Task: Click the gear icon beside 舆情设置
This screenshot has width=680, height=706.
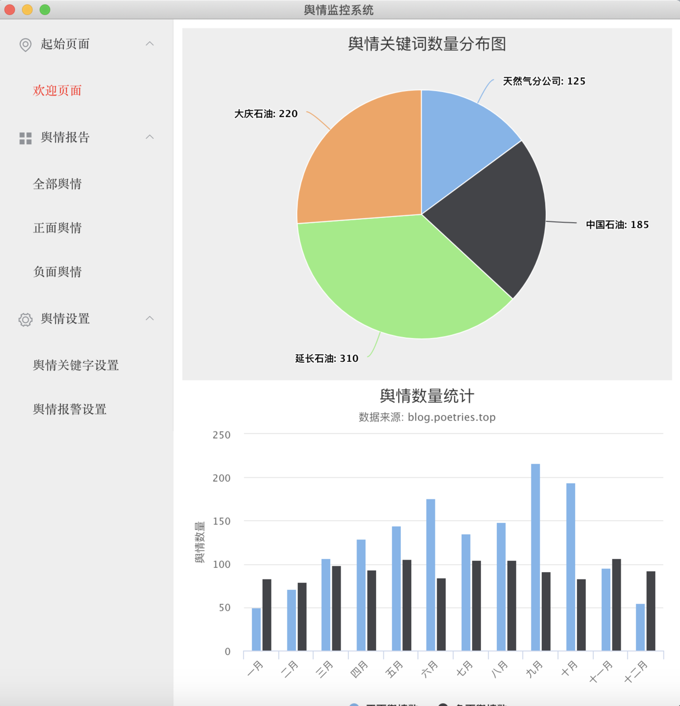Action: tap(25, 319)
